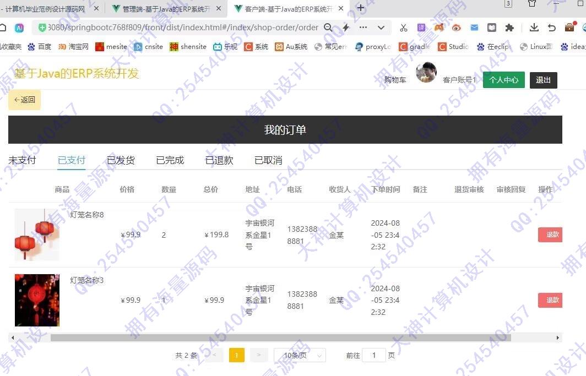
Task: Click 退款 for the 灯笼名称8 order
Action: pos(551,235)
